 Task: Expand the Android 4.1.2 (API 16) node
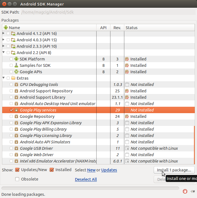[x=3, y=33]
